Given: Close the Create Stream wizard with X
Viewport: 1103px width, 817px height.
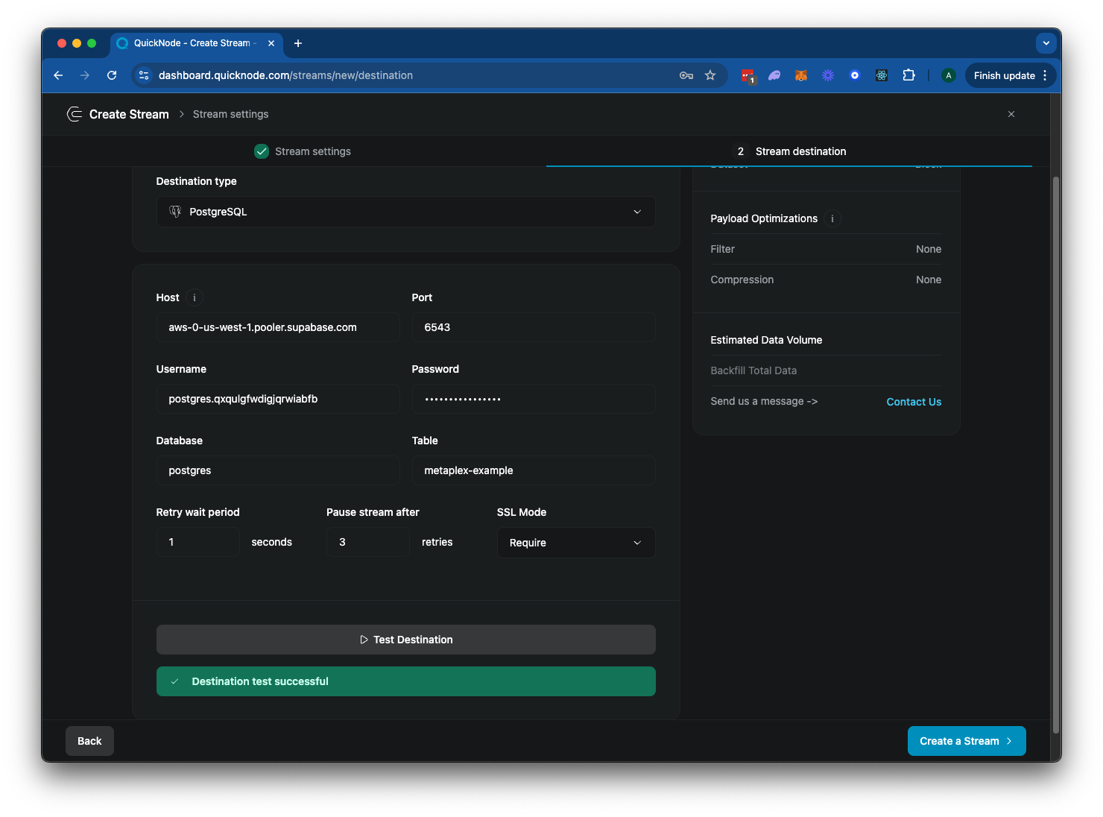Looking at the screenshot, I should coord(1011,114).
